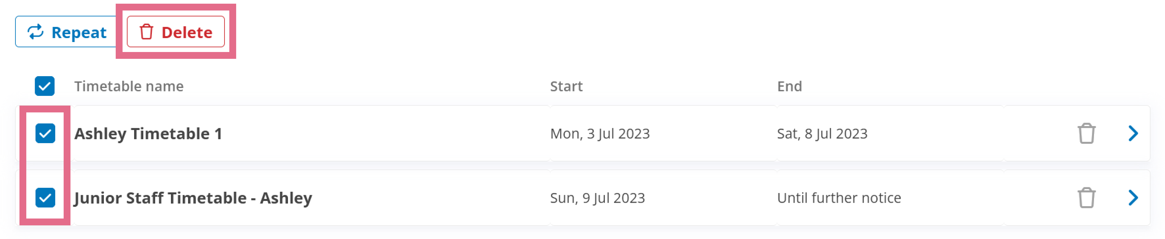Click the red Delete button label
This screenshot has width=1165, height=239.
pyautogui.click(x=187, y=32)
